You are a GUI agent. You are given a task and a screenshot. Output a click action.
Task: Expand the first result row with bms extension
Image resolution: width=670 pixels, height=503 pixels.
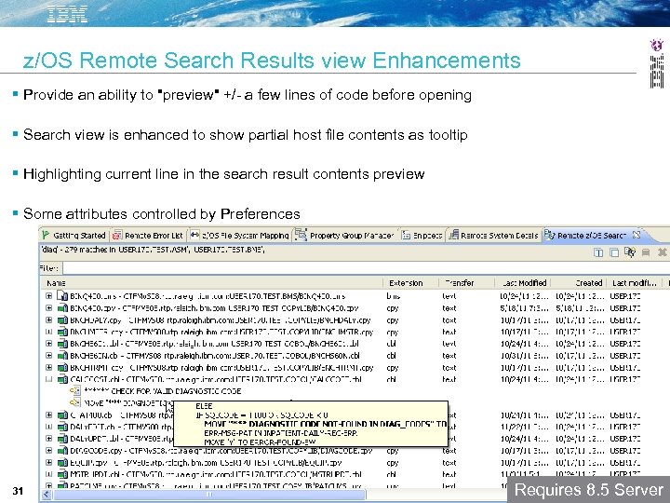48,295
